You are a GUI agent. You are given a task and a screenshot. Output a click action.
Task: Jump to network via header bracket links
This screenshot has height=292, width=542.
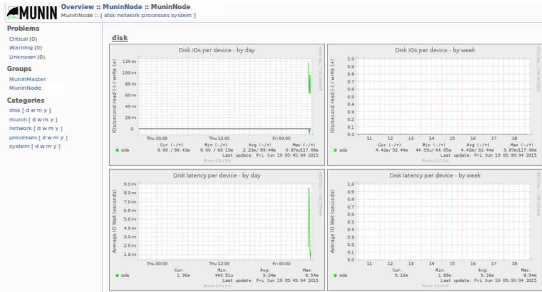[x=128, y=15]
